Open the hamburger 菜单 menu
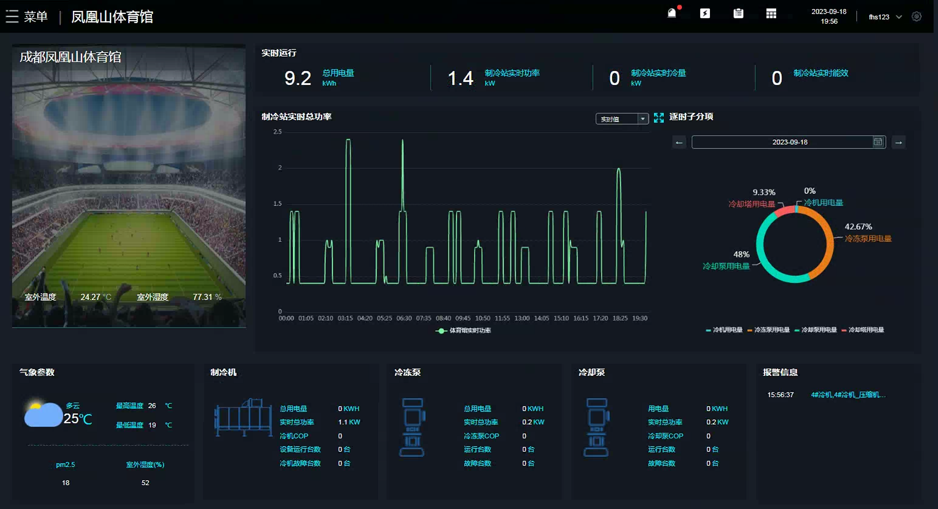Screen dimensions: 938x509 pyautogui.click(x=12, y=16)
